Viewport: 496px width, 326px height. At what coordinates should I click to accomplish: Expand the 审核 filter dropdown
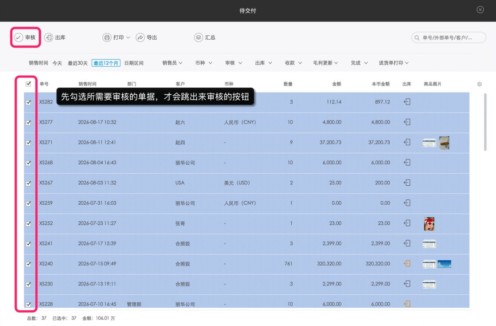(x=234, y=63)
